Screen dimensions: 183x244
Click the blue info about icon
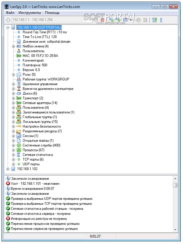(161, 20)
